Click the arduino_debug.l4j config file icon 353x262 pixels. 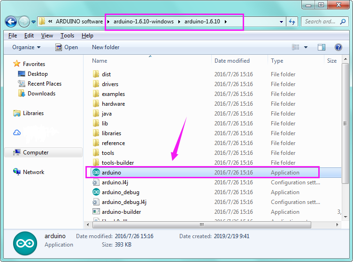(x=96, y=202)
